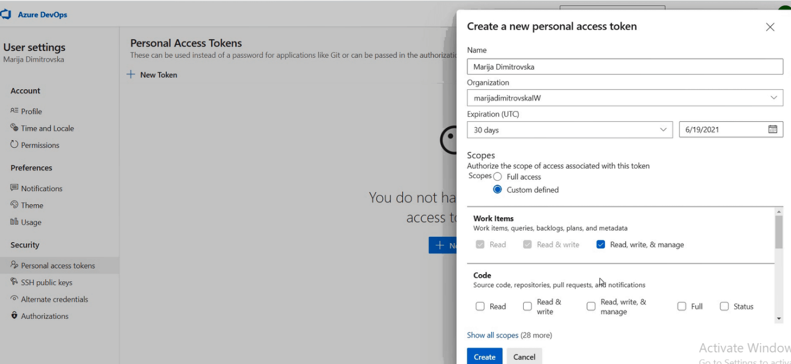Select the Custom defined radio button
791x364 pixels.
click(498, 190)
